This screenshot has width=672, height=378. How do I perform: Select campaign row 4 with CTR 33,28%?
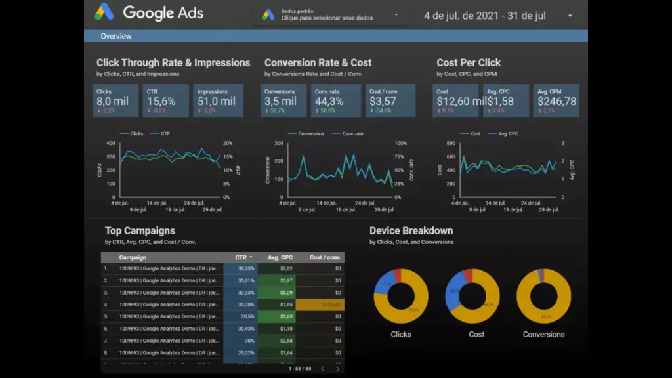[x=222, y=304]
